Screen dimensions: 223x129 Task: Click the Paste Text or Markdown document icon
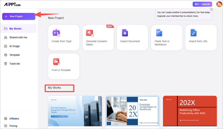(159, 33)
